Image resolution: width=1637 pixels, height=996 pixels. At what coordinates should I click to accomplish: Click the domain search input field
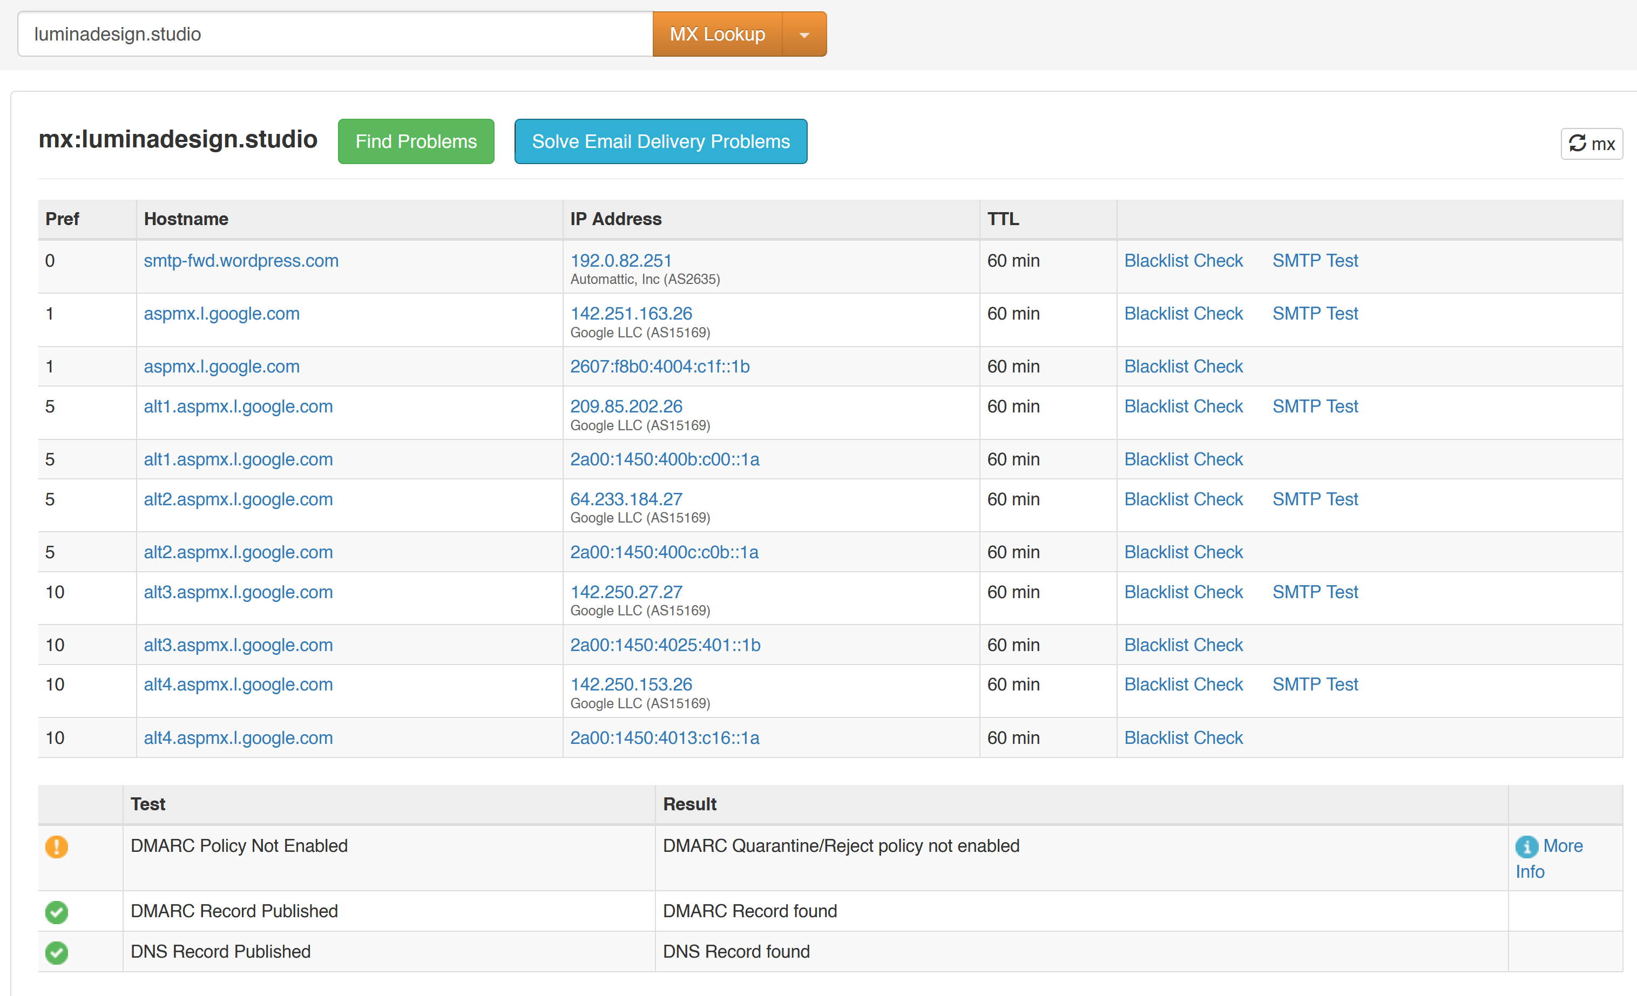point(335,35)
